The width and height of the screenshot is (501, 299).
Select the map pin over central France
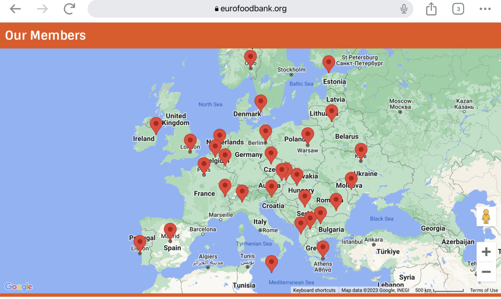point(225,187)
